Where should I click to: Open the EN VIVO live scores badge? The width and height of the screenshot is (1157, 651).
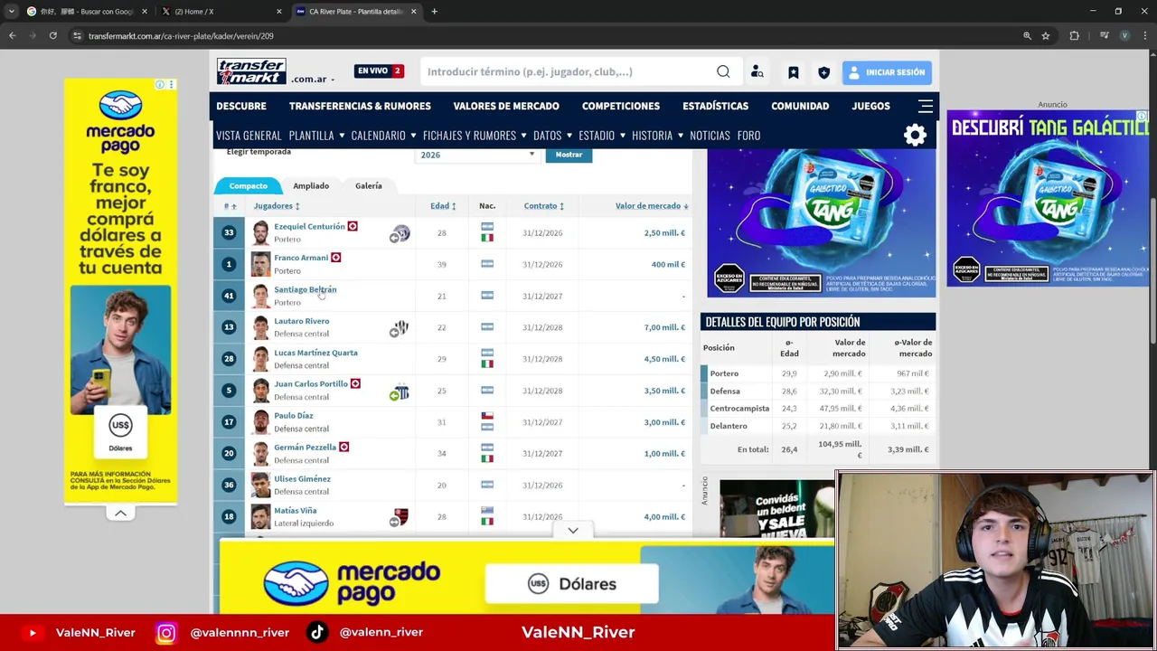pyautogui.click(x=379, y=71)
